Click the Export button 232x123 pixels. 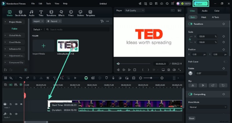click(x=201, y=3)
